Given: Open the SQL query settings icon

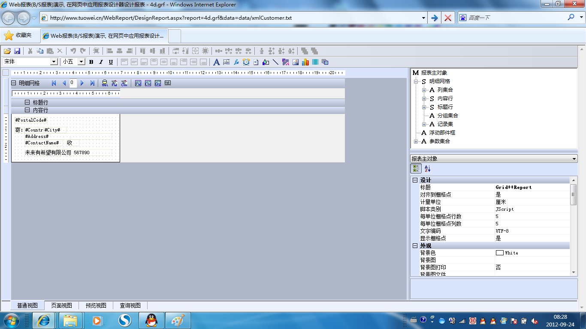Looking at the screenshot, I should 105,83.
